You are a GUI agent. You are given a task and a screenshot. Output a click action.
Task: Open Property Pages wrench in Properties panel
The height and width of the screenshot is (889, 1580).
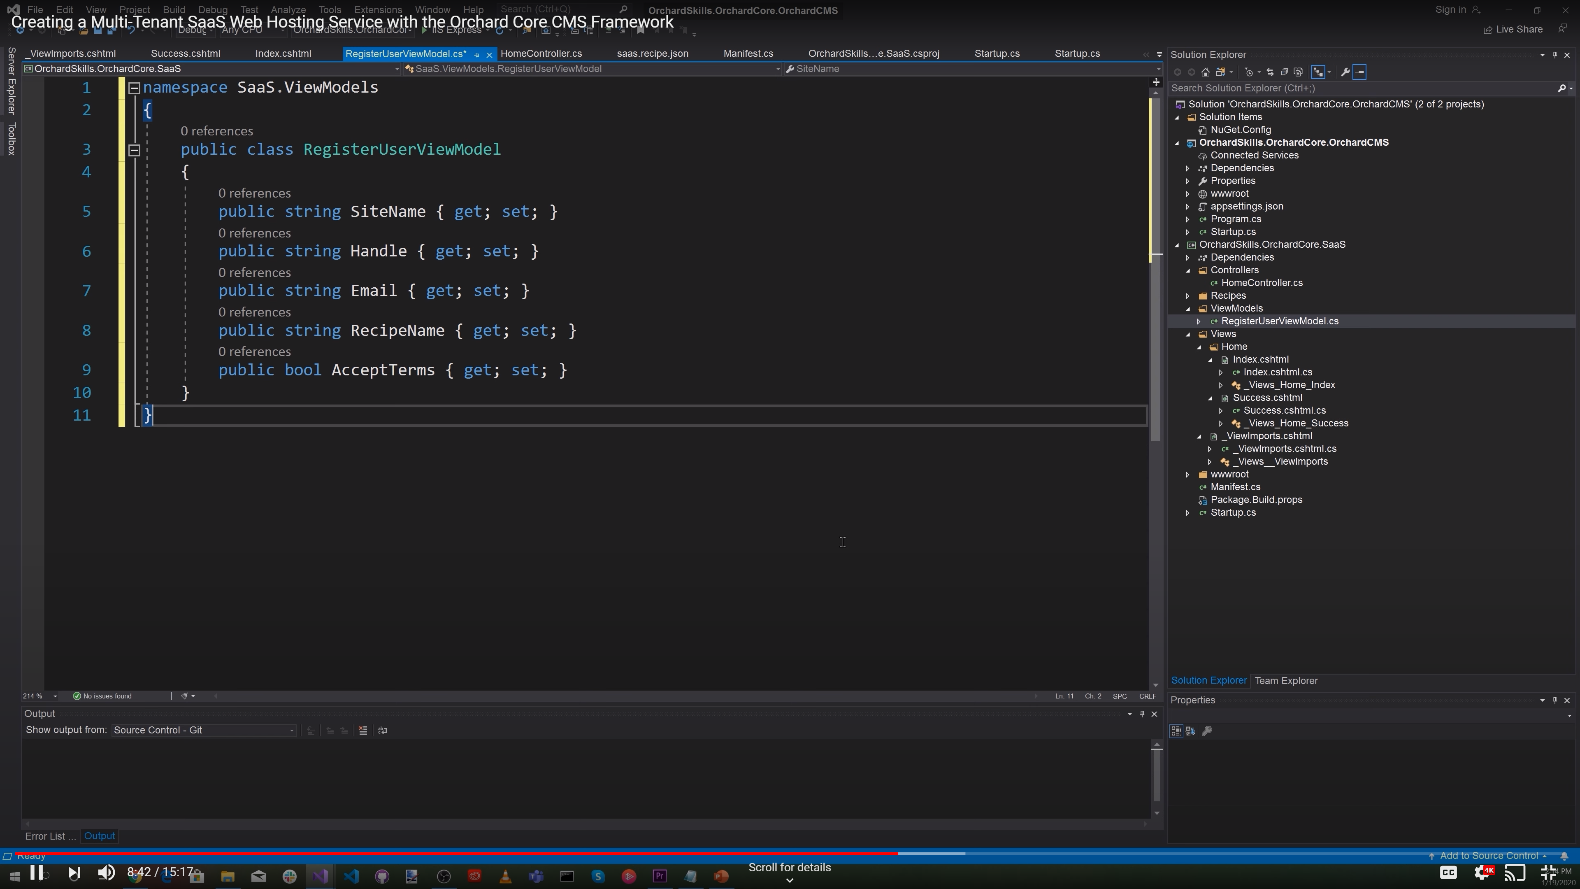pos(1206,731)
